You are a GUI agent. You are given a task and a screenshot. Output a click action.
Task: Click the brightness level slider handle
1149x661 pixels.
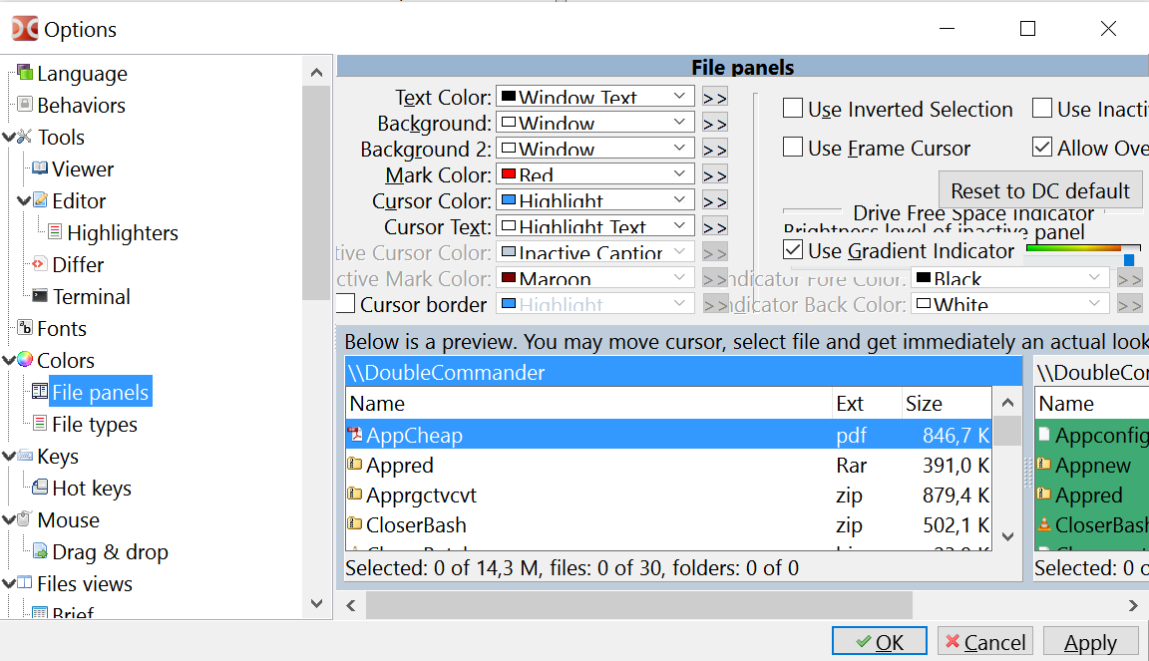(x=1129, y=260)
